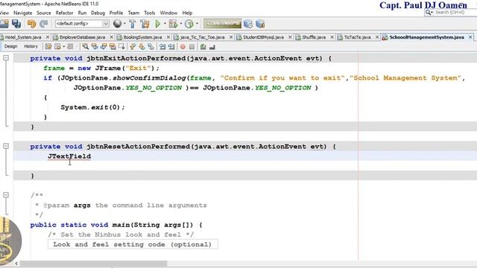
Task: Click the cube with pause icon
Action: (x=260, y=24)
